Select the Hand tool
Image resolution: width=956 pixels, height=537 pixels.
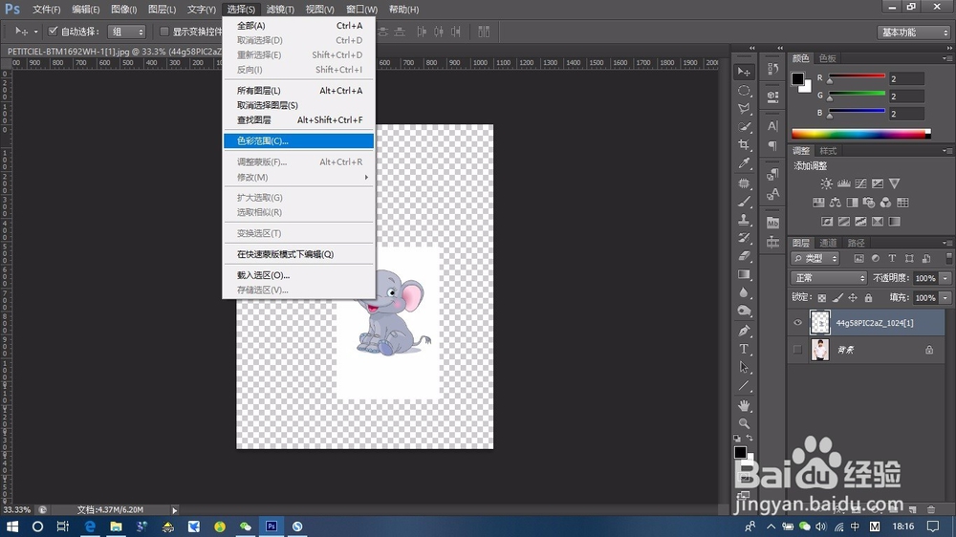[x=744, y=405]
